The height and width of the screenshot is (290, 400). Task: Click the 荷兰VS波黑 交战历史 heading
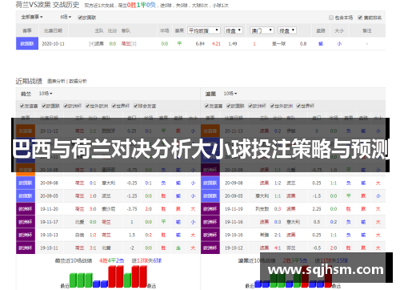pyautogui.click(x=47, y=5)
